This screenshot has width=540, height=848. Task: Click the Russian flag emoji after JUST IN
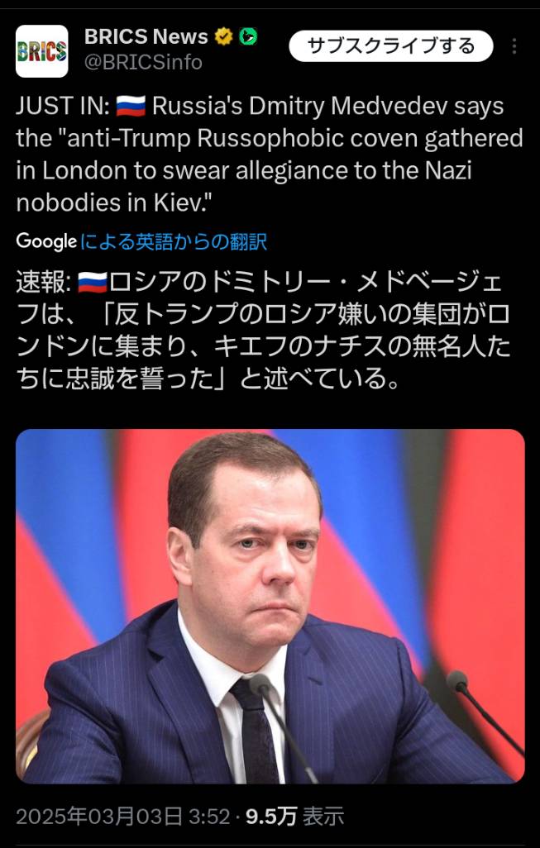click(131, 106)
